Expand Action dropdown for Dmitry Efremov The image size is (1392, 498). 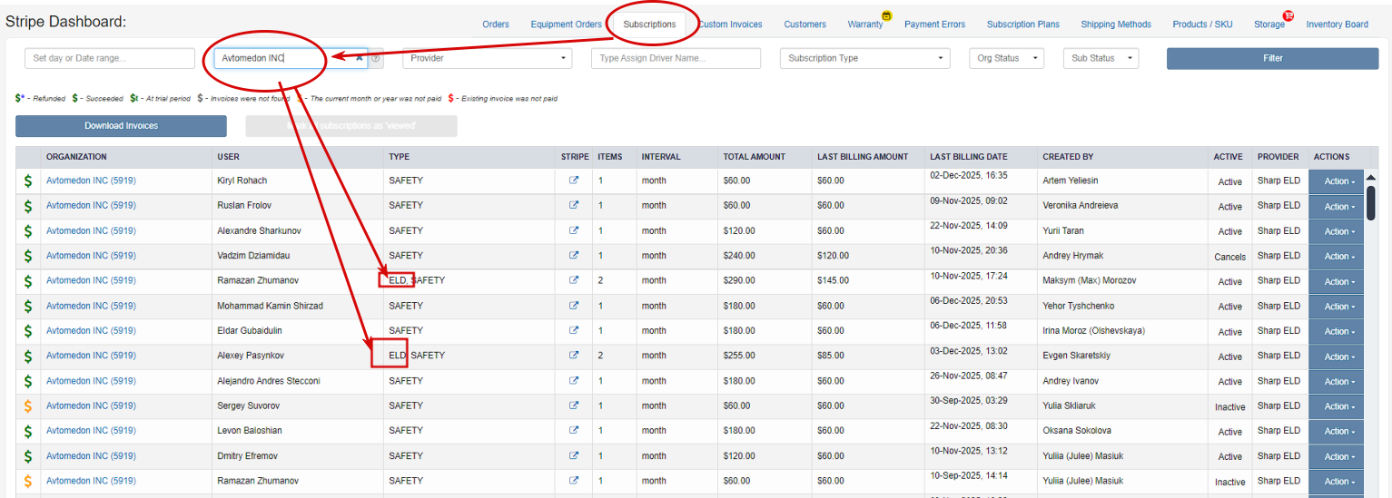tap(1336, 456)
